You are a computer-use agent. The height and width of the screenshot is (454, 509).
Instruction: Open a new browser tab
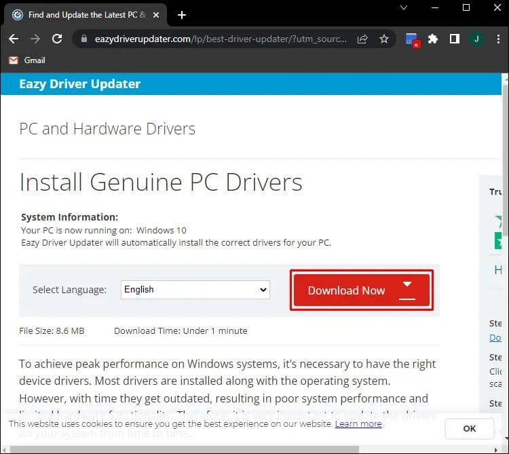(x=182, y=15)
